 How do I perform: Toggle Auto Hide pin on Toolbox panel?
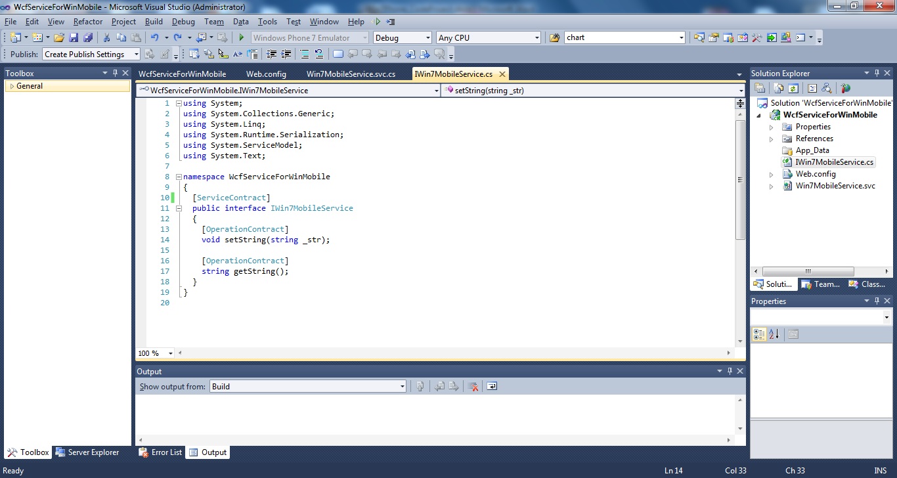coord(115,73)
